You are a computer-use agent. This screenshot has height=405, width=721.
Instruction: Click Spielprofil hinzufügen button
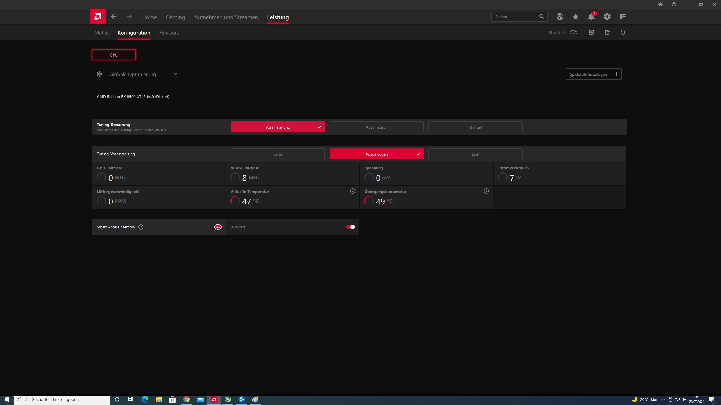[593, 74]
